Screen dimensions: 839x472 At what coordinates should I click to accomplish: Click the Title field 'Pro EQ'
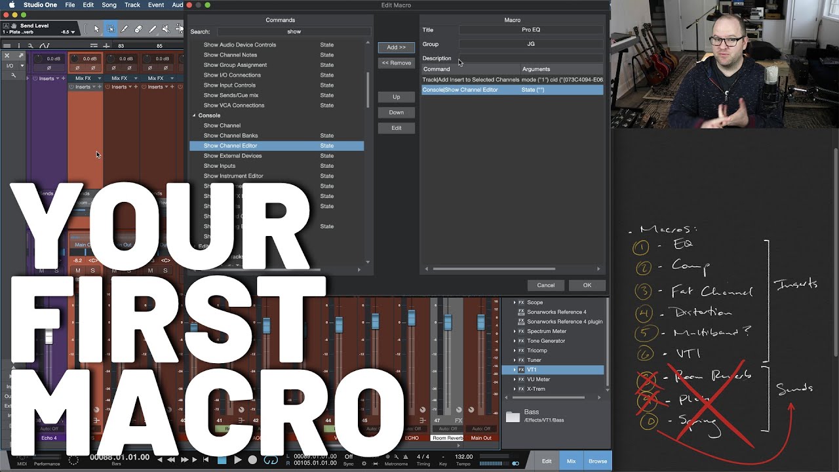tap(531, 29)
